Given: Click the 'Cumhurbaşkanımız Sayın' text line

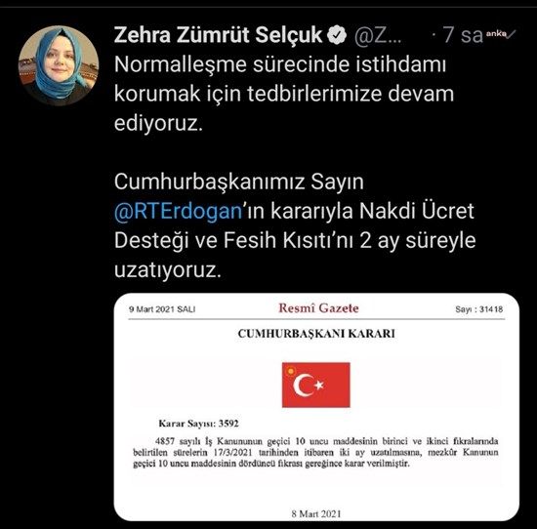Looking at the screenshot, I should [x=238, y=182].
